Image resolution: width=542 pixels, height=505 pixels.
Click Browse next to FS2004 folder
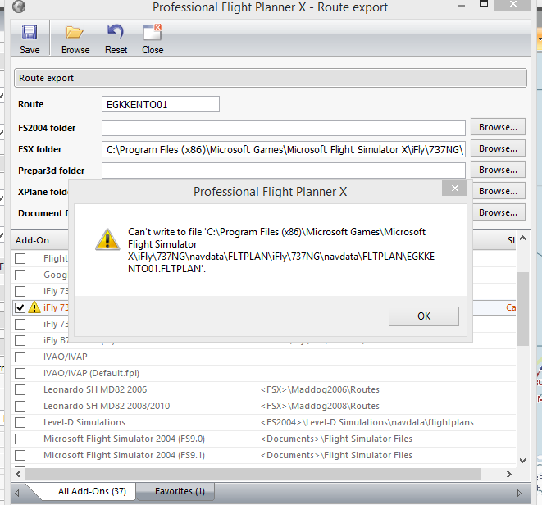(498, 127)
